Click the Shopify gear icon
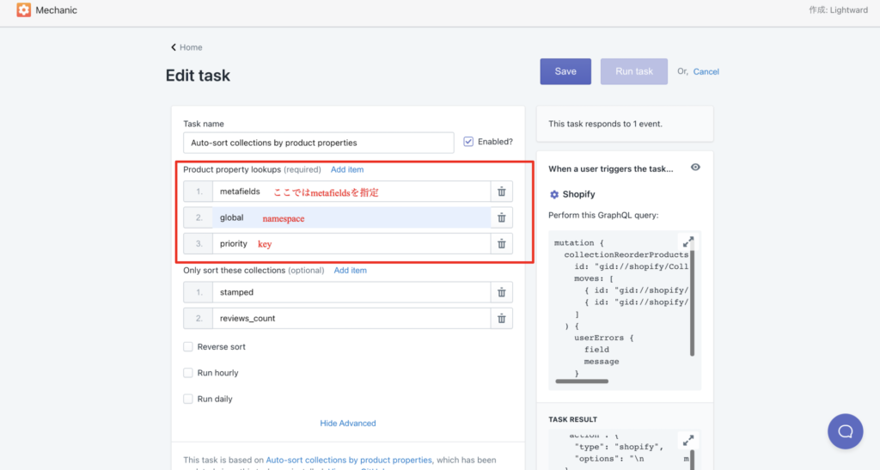 (554, 194)
